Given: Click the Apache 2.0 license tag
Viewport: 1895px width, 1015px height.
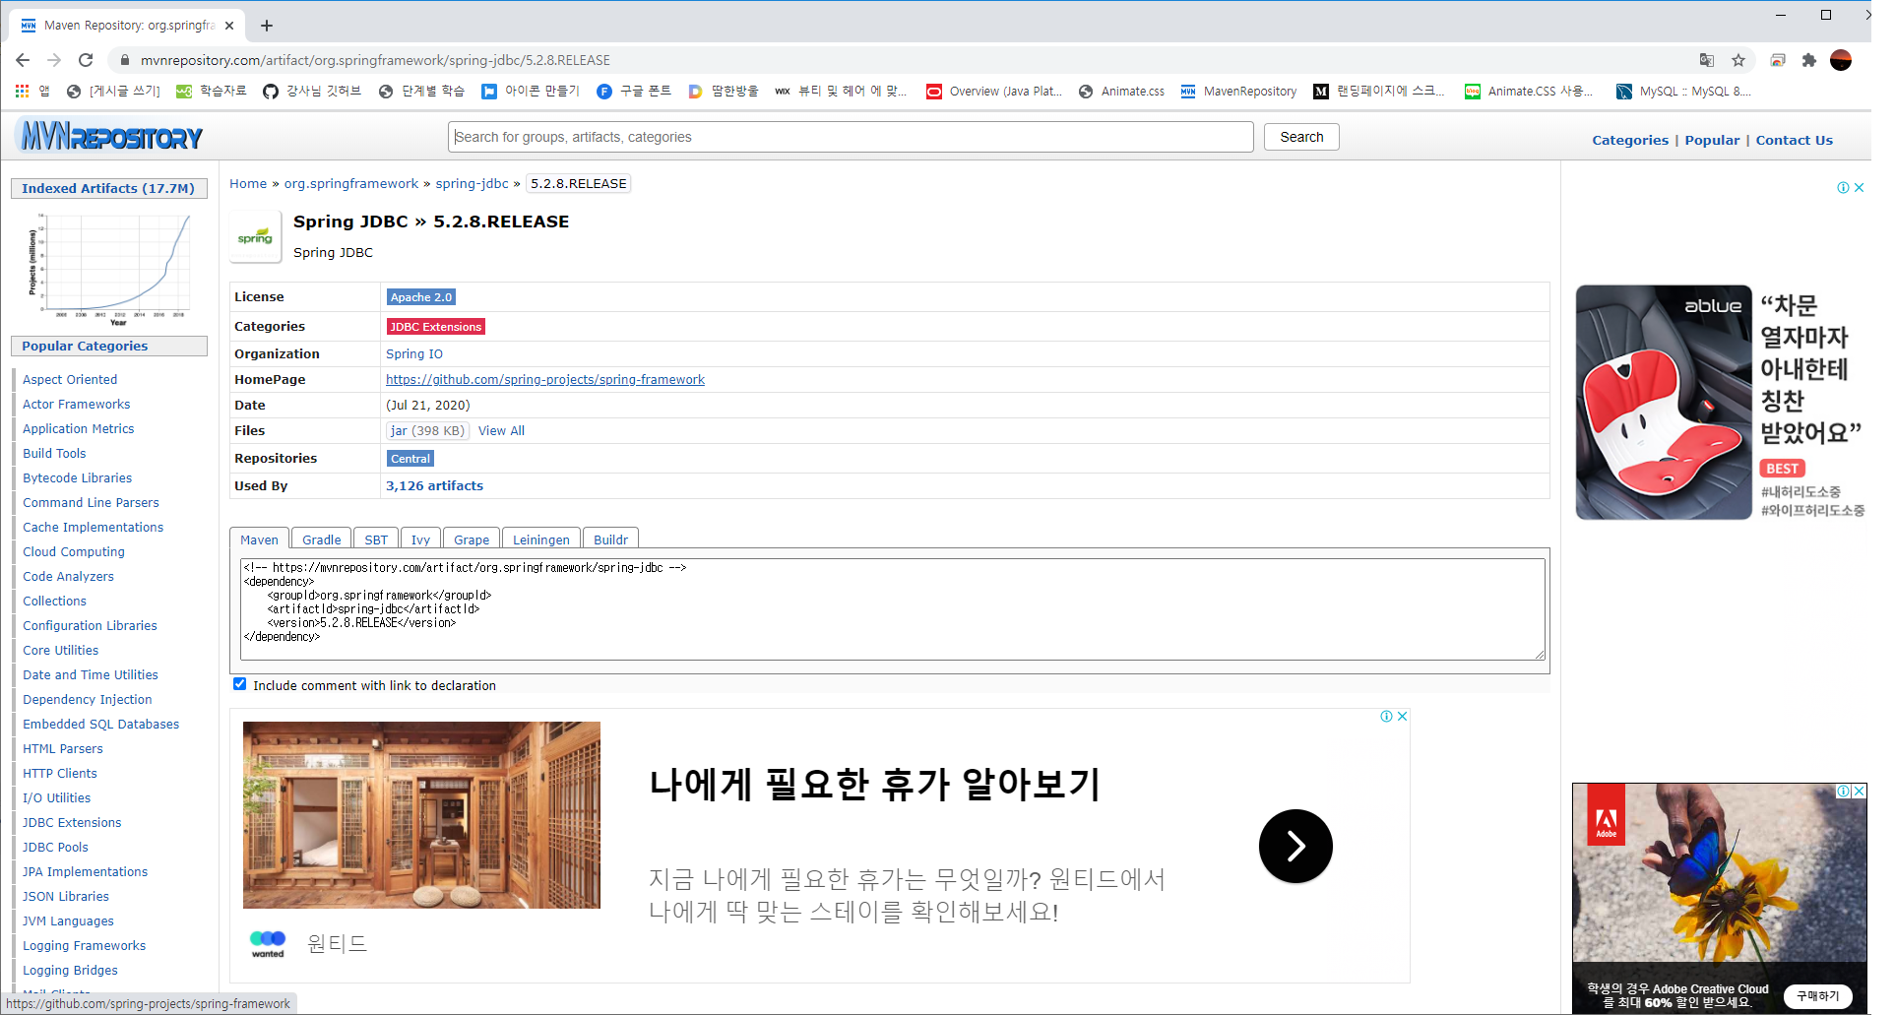Looking at the screenshot, I should point(421,297).
